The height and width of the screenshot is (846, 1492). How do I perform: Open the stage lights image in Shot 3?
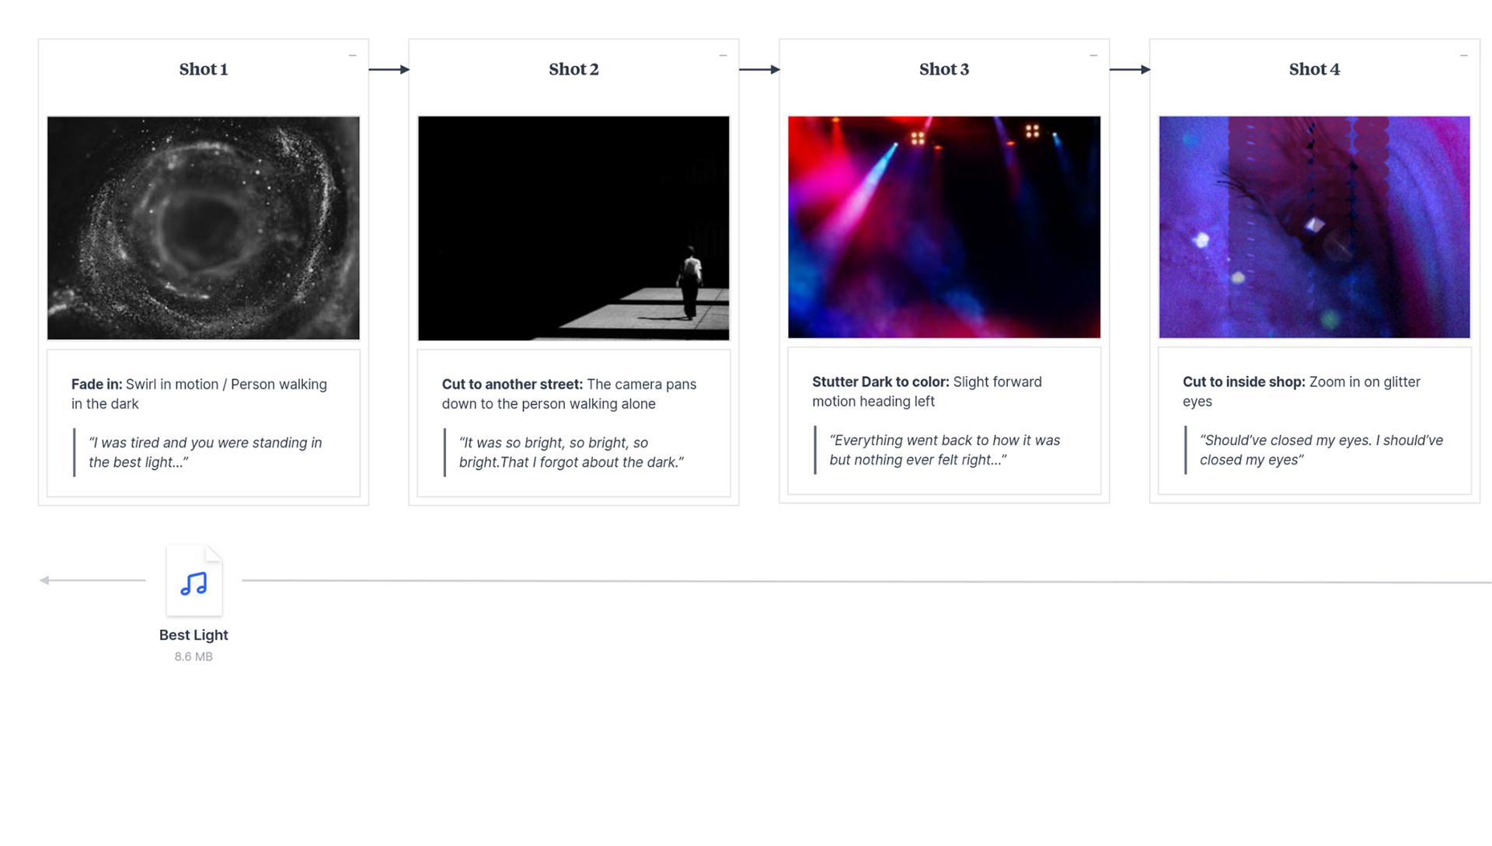point(944,227)
